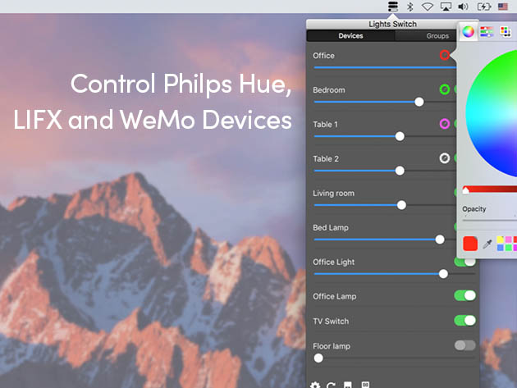This screenshot has width=517, height=388.
Task: Click the Office Light brightness knob
Action: tap(443, 274)
